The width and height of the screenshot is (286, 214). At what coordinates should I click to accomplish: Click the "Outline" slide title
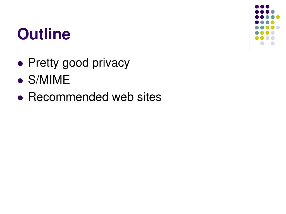pos(44,34)
